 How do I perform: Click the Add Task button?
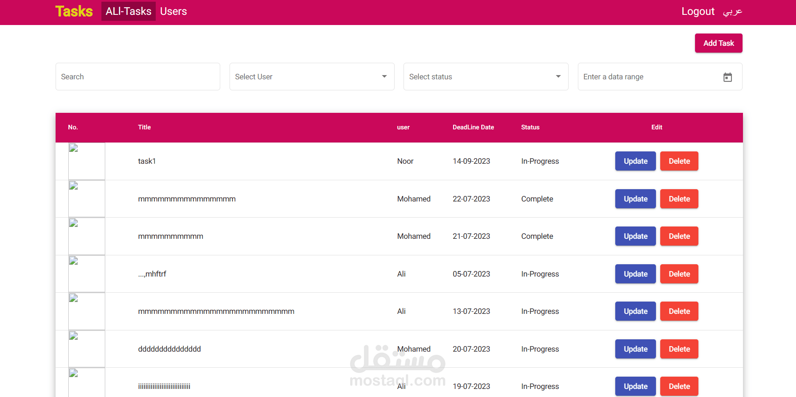(718, 43)
